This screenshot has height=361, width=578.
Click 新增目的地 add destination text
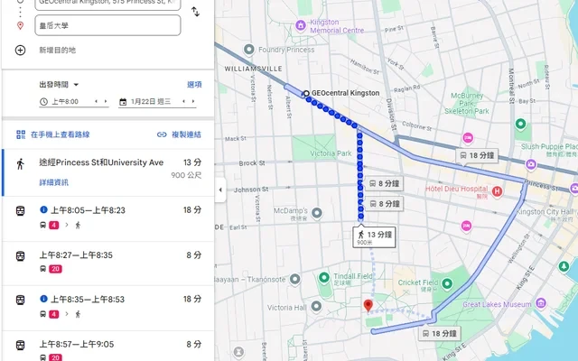click(x=57, y=51)
